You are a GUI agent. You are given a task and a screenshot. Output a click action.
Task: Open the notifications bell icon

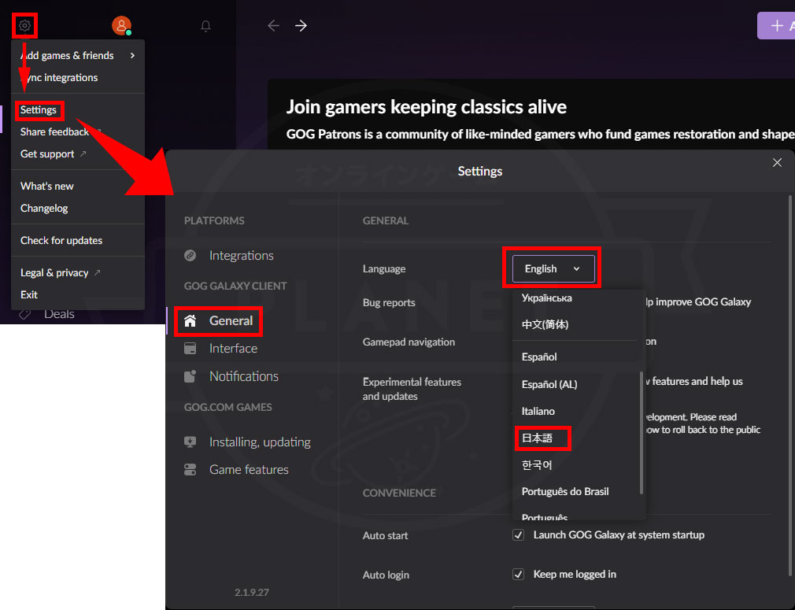206,25
